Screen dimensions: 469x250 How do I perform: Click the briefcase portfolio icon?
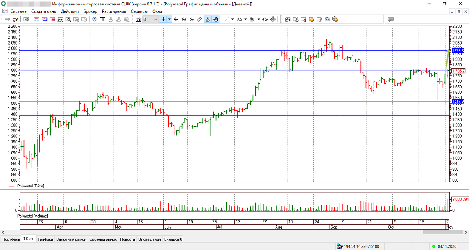pyautogui.click(x=327, y=19)
